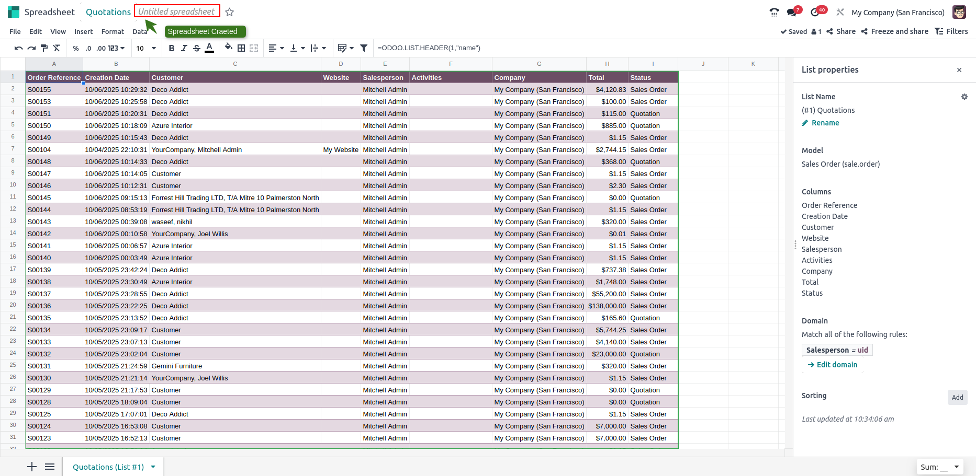Open the VoIP phone dialer icon
Viewport: 976px width, 476px height.
click(x=774, y=12)
